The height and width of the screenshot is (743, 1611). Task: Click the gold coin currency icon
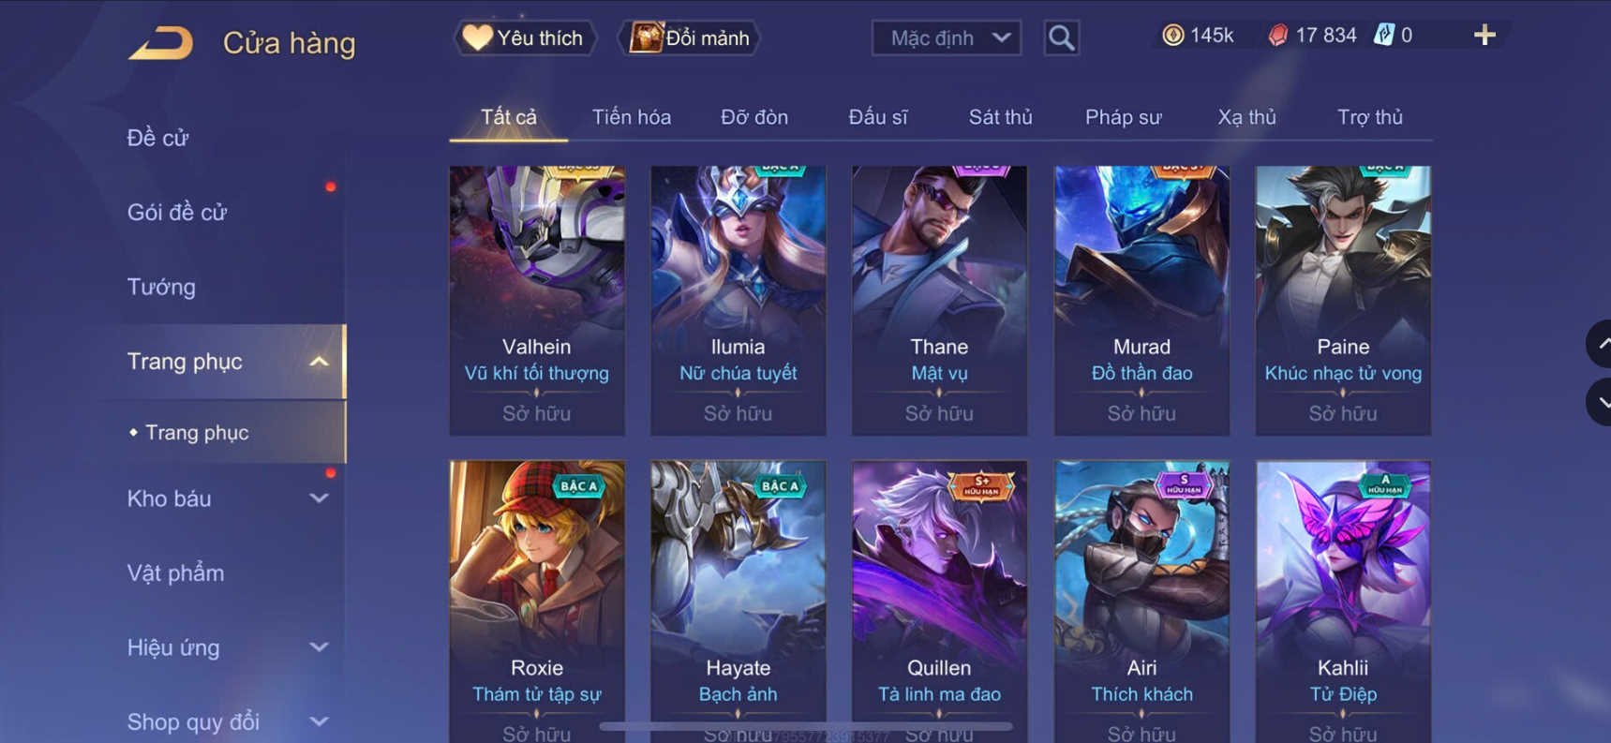coord(1172,36)
